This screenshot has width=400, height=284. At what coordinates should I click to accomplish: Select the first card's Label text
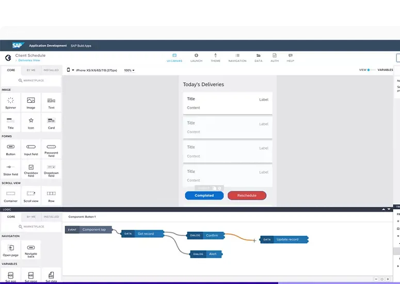click(x=264, y=100)
